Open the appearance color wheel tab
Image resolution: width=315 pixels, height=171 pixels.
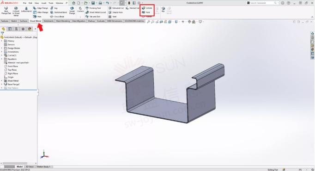tap(30, 29)
